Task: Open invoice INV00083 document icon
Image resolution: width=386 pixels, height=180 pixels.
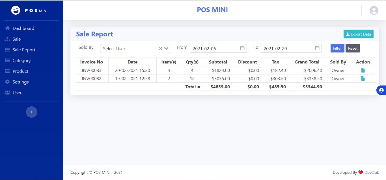Action: [363, 70]
